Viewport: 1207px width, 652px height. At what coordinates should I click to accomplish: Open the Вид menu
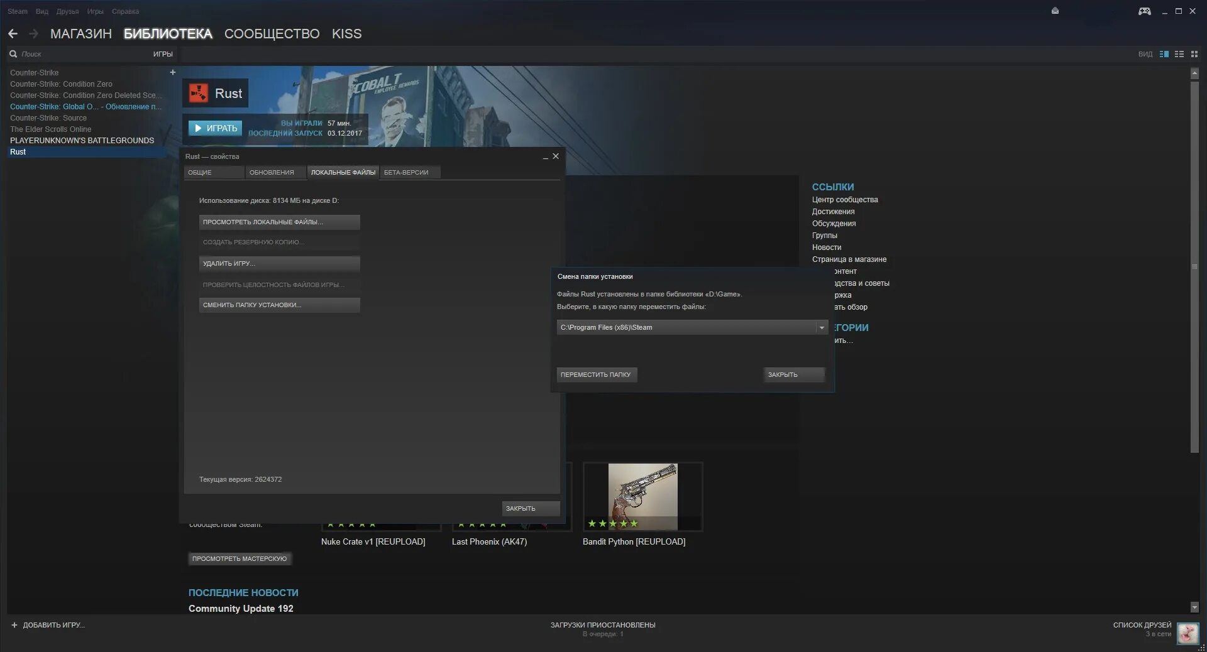(x=42, y=11)
